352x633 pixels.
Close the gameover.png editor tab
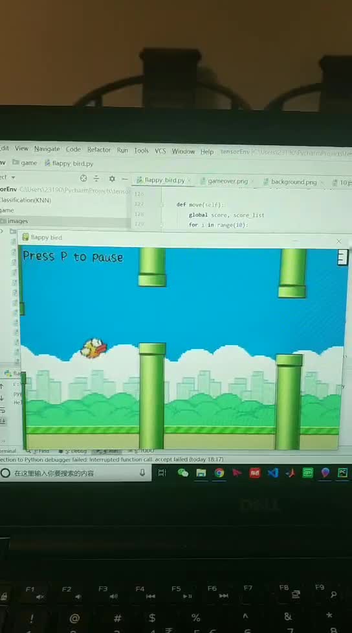click(252, 181)
